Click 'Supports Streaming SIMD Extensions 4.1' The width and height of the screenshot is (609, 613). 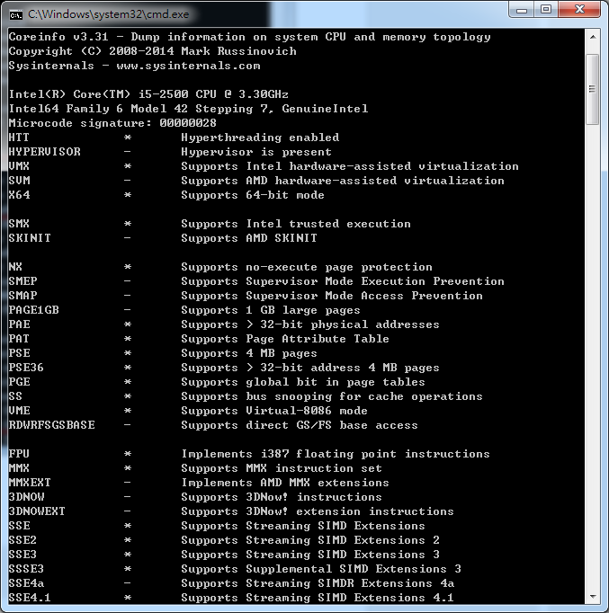[x=318, y=598]
